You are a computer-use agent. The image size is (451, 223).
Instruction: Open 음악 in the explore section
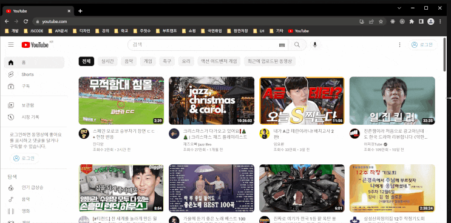click(x=34, y=199)
